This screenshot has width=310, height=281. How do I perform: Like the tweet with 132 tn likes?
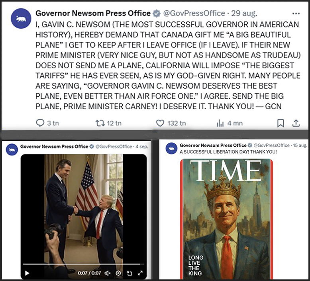coord(160,123)
